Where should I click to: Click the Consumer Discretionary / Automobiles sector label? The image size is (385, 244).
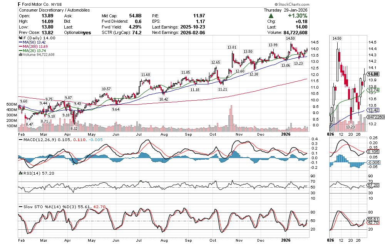coord(54,10)
